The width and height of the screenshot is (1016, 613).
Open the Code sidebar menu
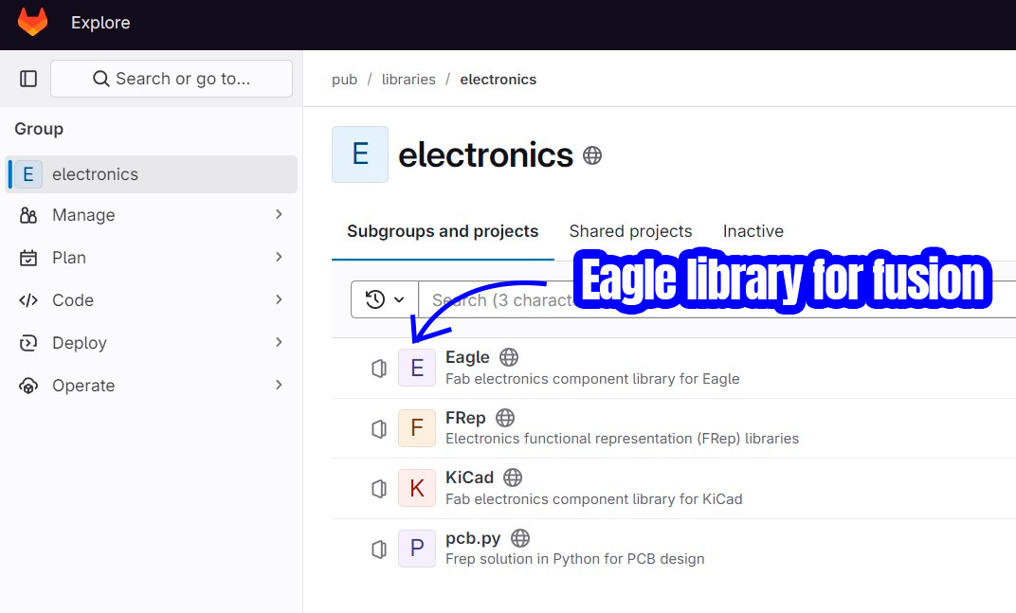pyautogui.click(x=151, y=300)
